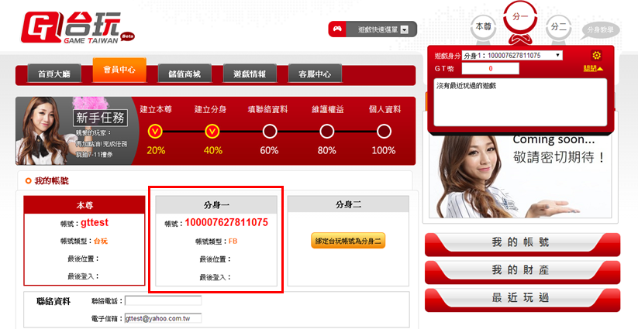Image resolution: width=638 pixels, height=329 pixels.
Task: Click the 80% progress step circle
Action: click(x=326, y=131)
